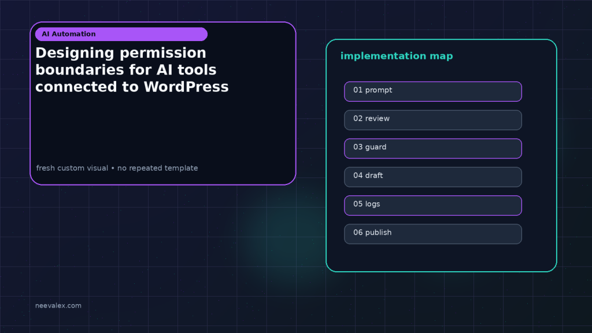Click the AI Automation purple tag
Viewport: 592px width, 333px height.
121,34
